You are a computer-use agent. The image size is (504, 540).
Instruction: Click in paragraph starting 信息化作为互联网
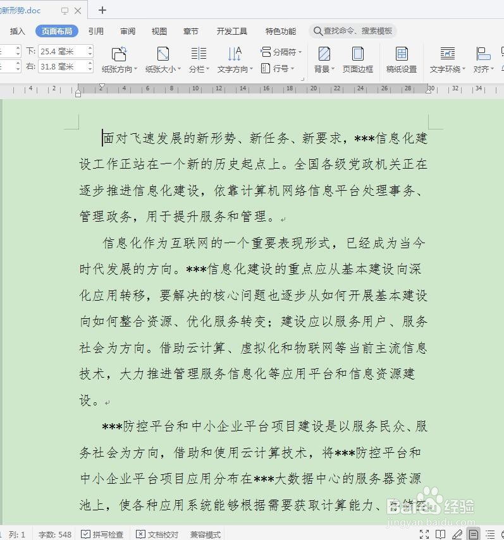point(253,321)
